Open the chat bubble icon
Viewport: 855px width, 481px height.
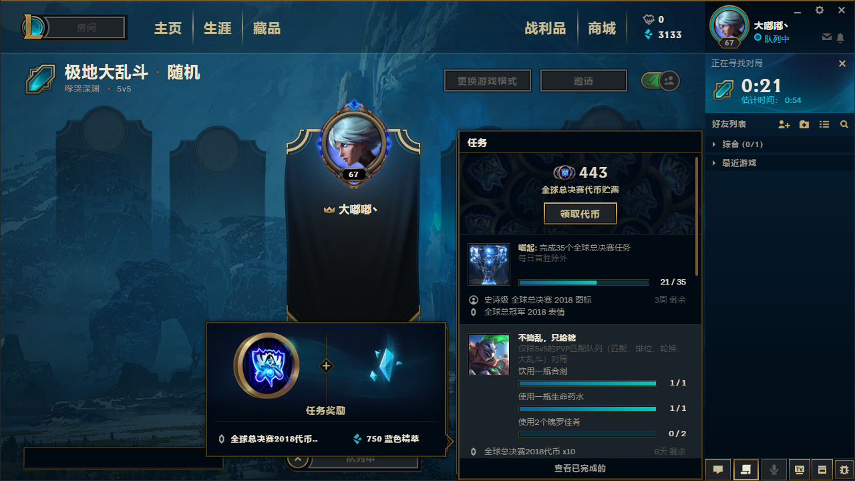point(718,470)
